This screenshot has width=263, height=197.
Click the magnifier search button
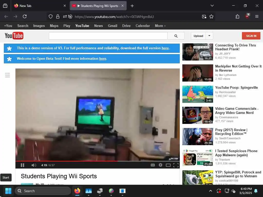click(x=176, y=36)
